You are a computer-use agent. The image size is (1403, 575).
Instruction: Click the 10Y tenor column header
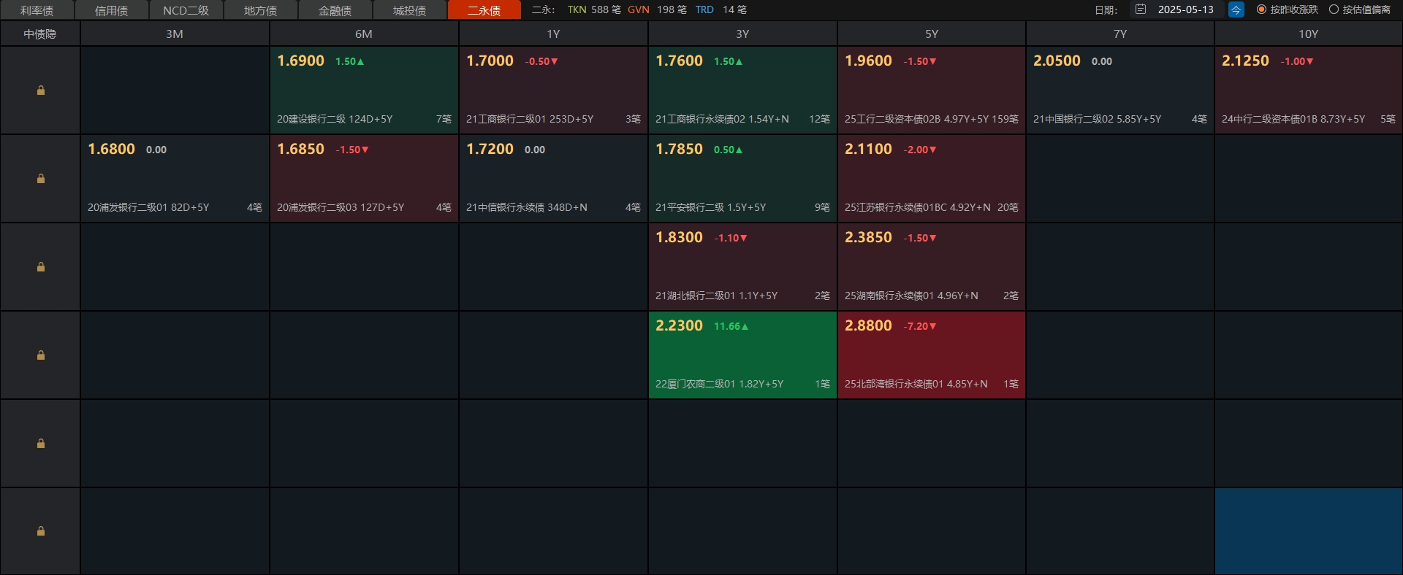(1309, 34)
